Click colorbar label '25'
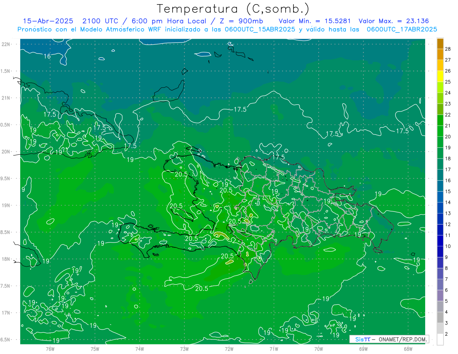Viewport: 458px width, 354px height. tap(448, 82)
